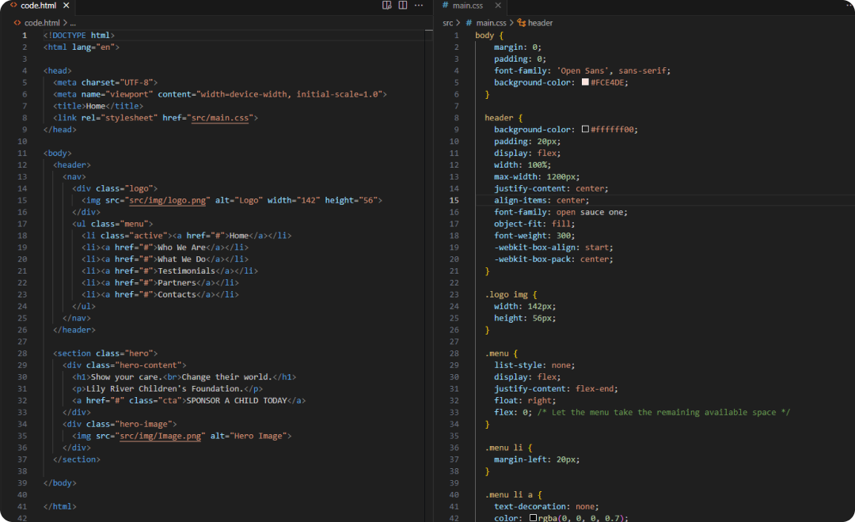Open more actions menu in left editor group
This screenshot has width=855, height=522.
click(x=419, y=6)
